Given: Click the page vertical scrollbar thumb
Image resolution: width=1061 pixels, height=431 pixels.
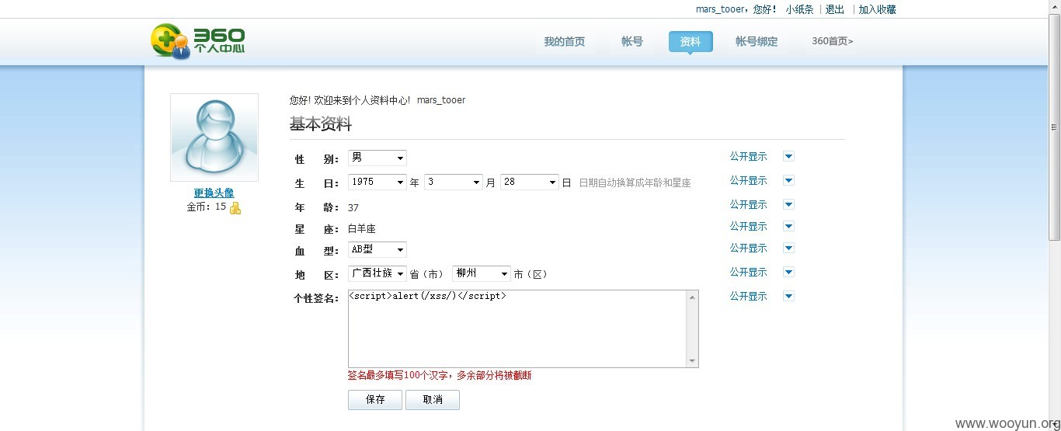Looking at the screenshot, I should click(x=1055, y=127).
